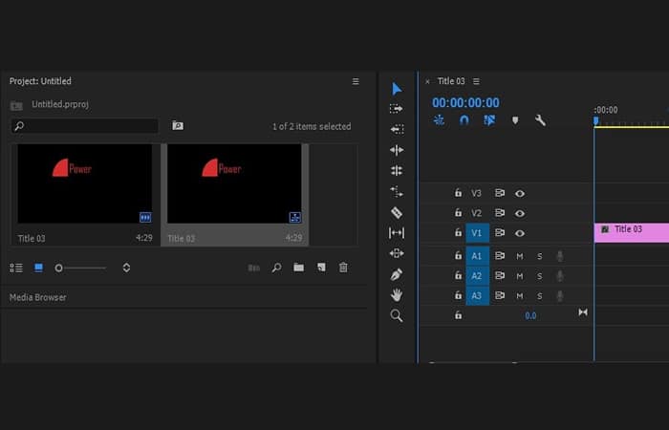
Task: Open timeline display settings wrench
Action: tap(540, 120)
